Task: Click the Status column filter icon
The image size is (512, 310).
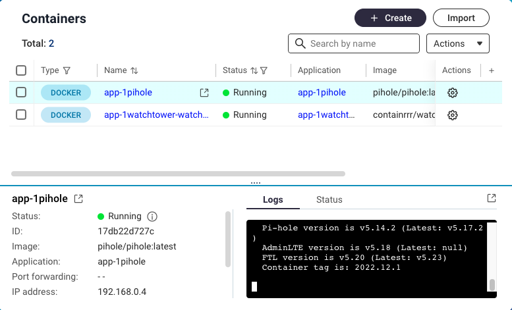Action: [264, 70]
